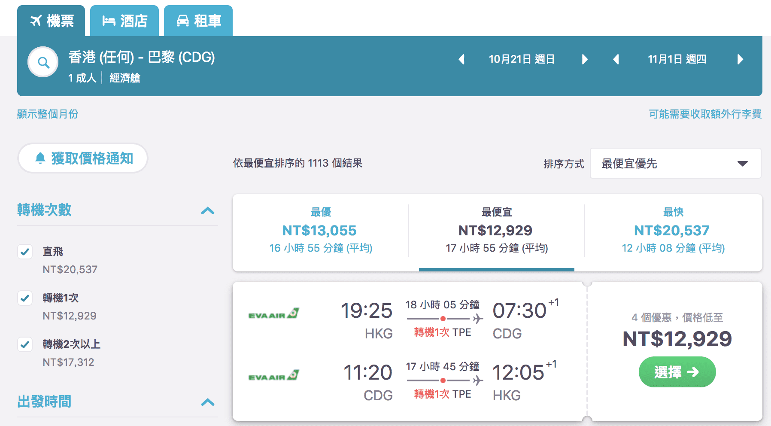This screenshot has width=771, height=426.
Task: Click outbound duration 18 小時 05 分鐘
Action: 443,305
